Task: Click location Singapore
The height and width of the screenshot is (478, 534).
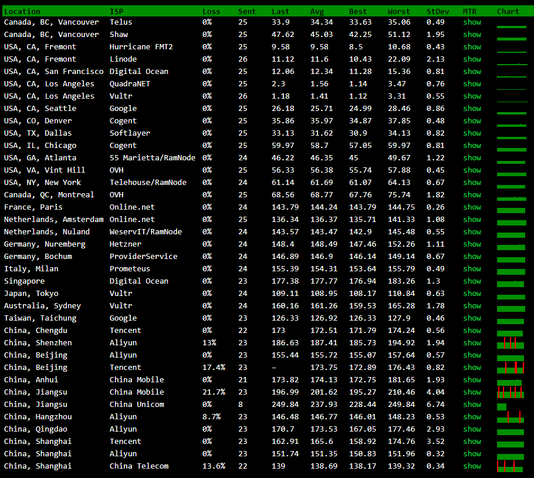Action: point(24,281)
